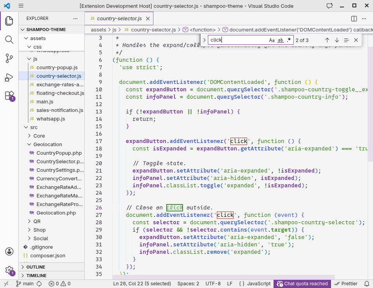Split the editor to the right

354,19
